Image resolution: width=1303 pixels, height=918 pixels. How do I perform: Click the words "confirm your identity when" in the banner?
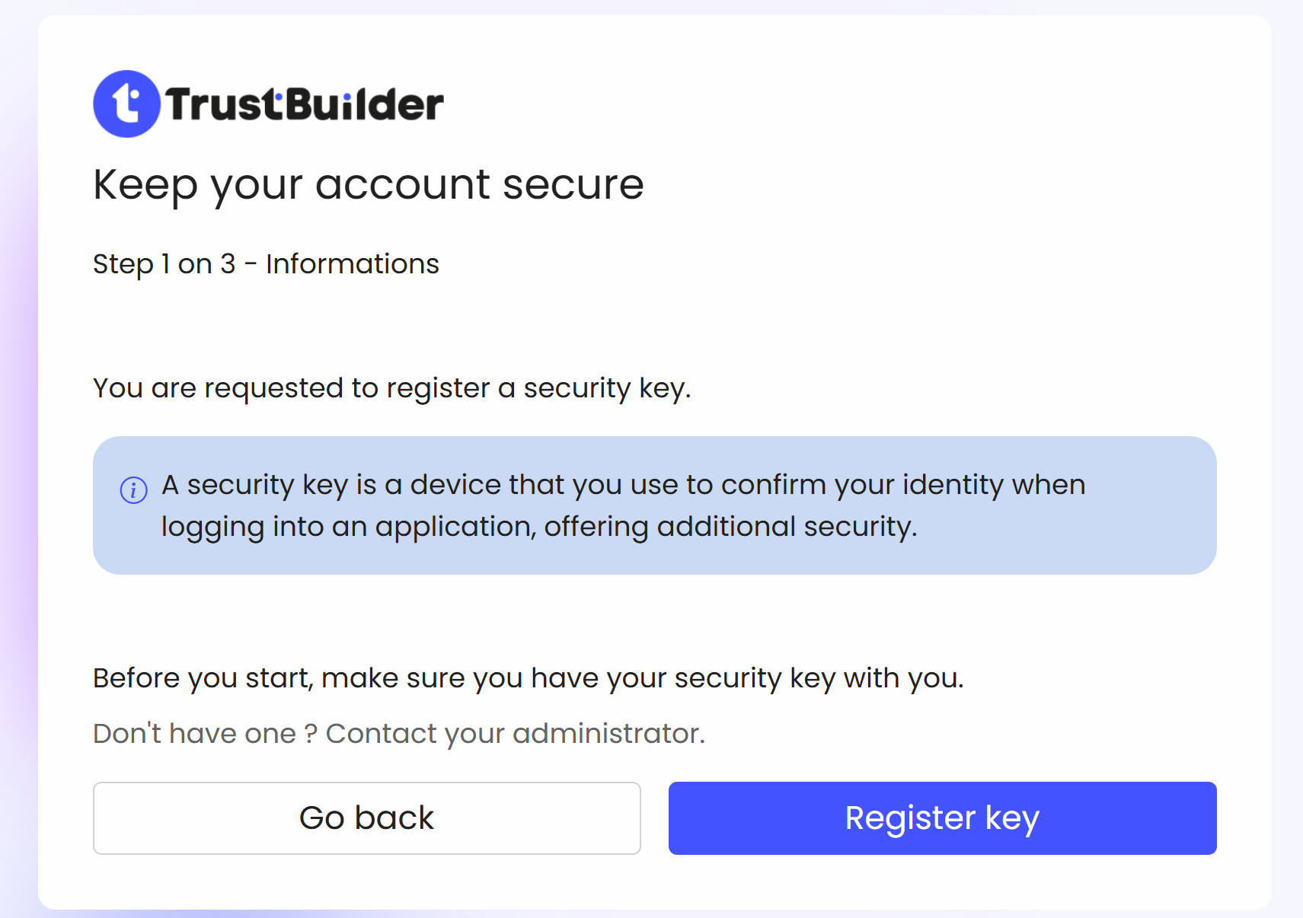(x=902, y=485)
